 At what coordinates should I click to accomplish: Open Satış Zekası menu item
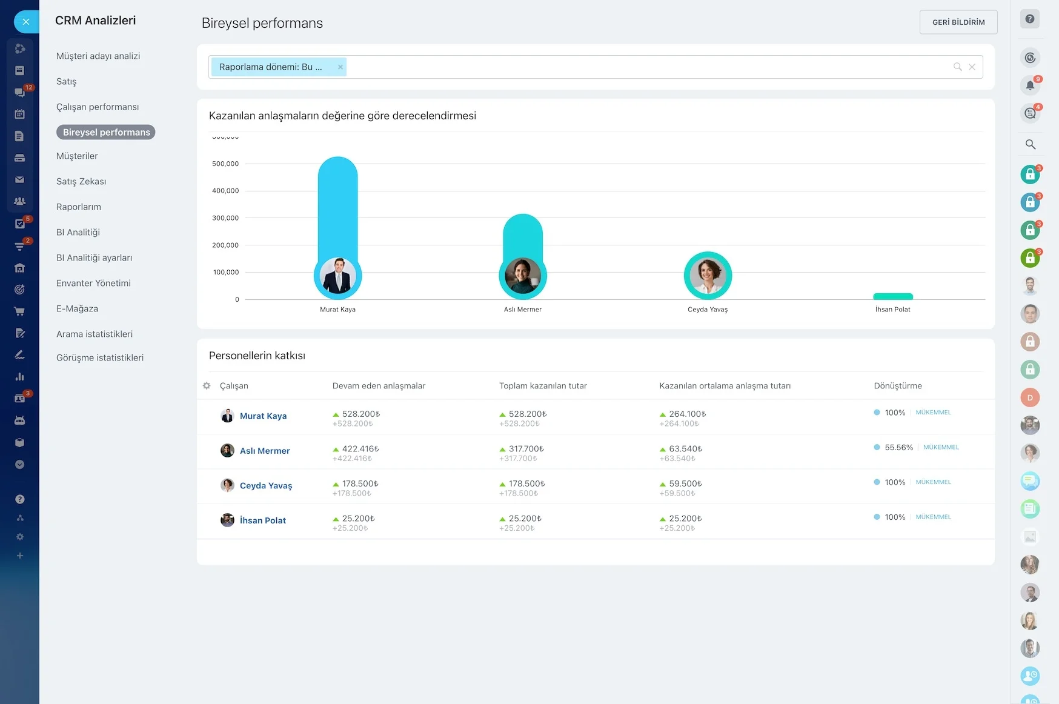(81, 181)
